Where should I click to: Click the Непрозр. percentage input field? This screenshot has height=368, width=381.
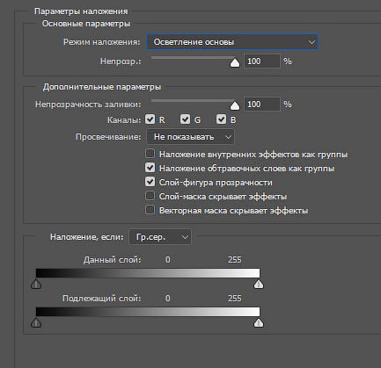(261, 61)
